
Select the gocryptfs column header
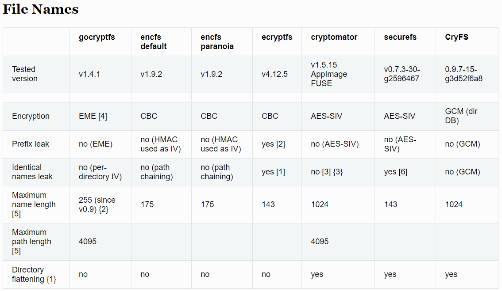tap(97, 37)
